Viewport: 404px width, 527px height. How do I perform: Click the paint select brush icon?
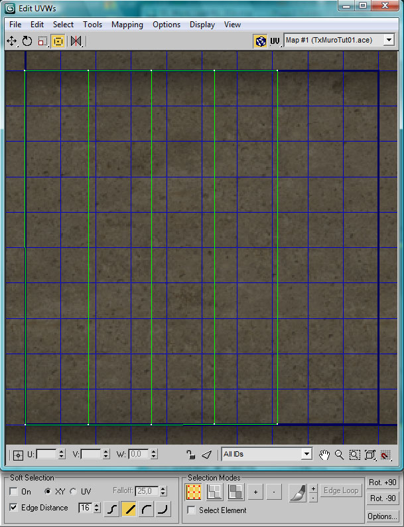pos(297,492)
